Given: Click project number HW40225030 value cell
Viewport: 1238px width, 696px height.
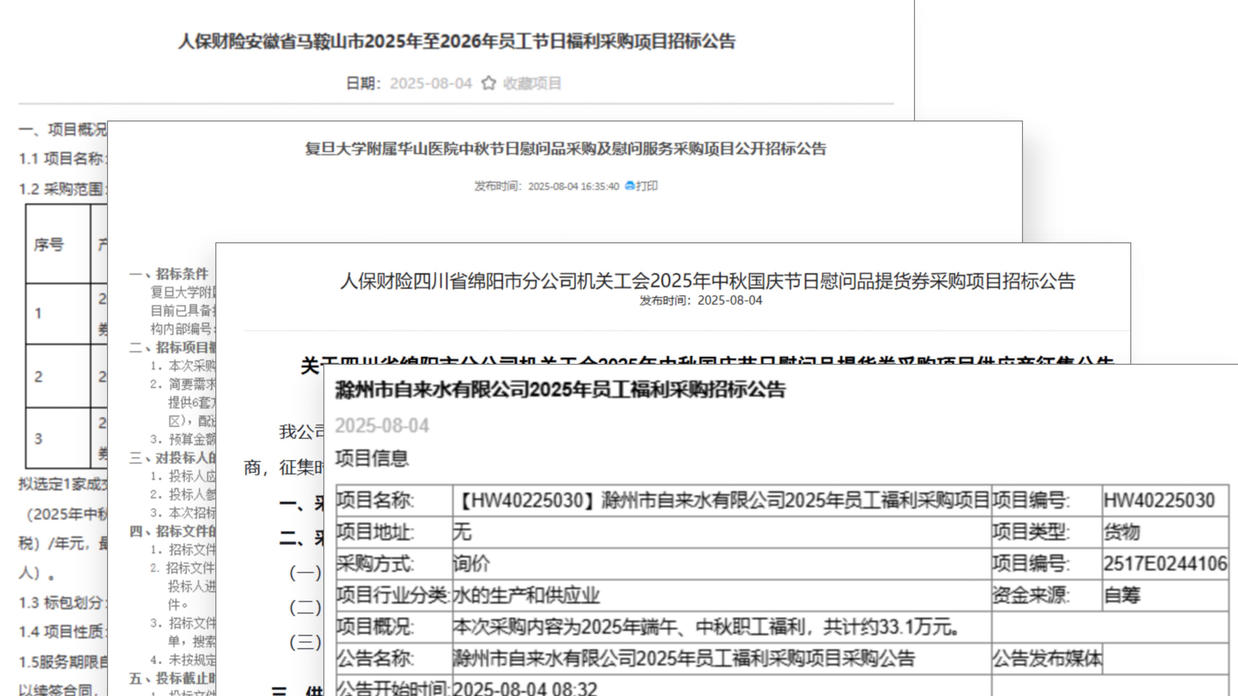Looking at the screenshot, I should pyautogui.click(x=1159, y=500).
